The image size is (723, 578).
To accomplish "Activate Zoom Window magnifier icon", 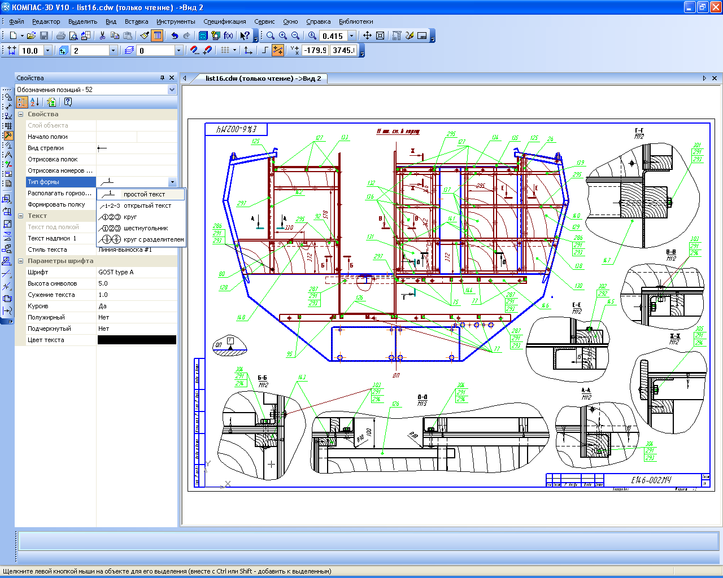I will click(x=271, y=36).
